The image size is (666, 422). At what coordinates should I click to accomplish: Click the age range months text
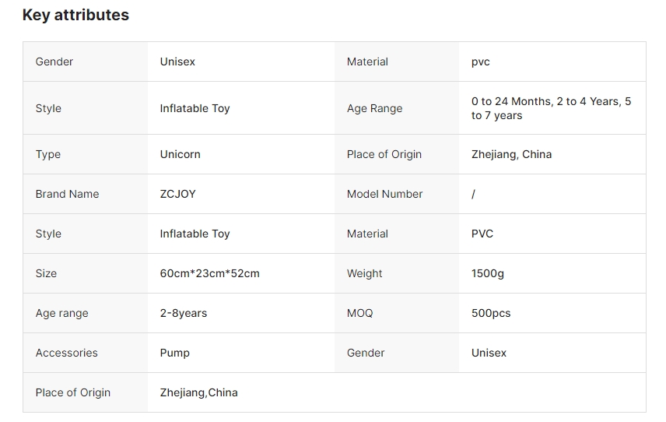(x=551, y=108)
